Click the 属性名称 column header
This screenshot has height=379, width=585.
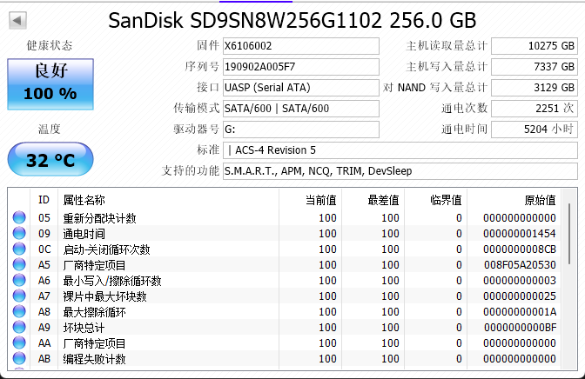pos(84,199)
